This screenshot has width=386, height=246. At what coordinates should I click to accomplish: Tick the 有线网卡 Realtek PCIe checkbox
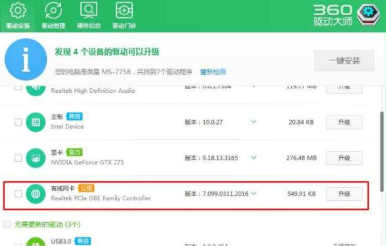pyautogui.click(x=18, y=194)
